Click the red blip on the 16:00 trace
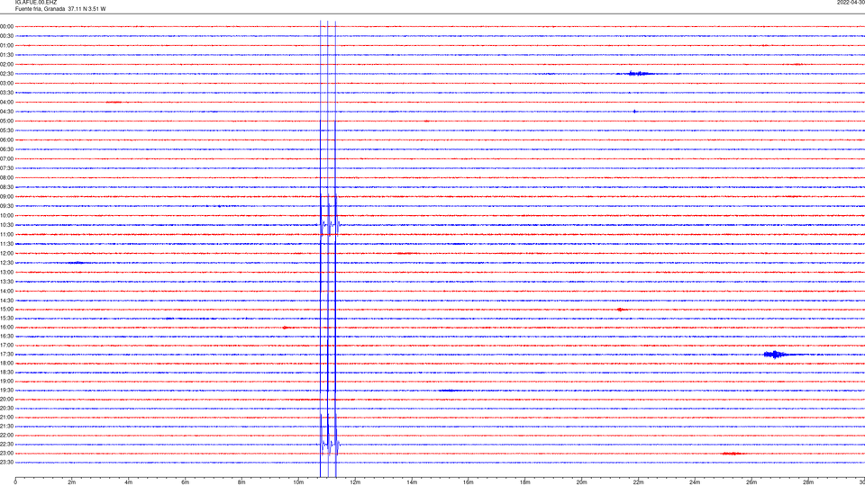Viewport: 865px width, 486px height. point(286,328)
